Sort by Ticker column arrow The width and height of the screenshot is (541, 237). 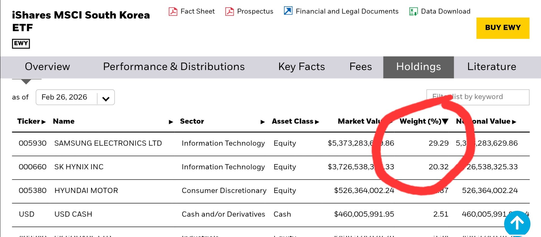point(44,122)
